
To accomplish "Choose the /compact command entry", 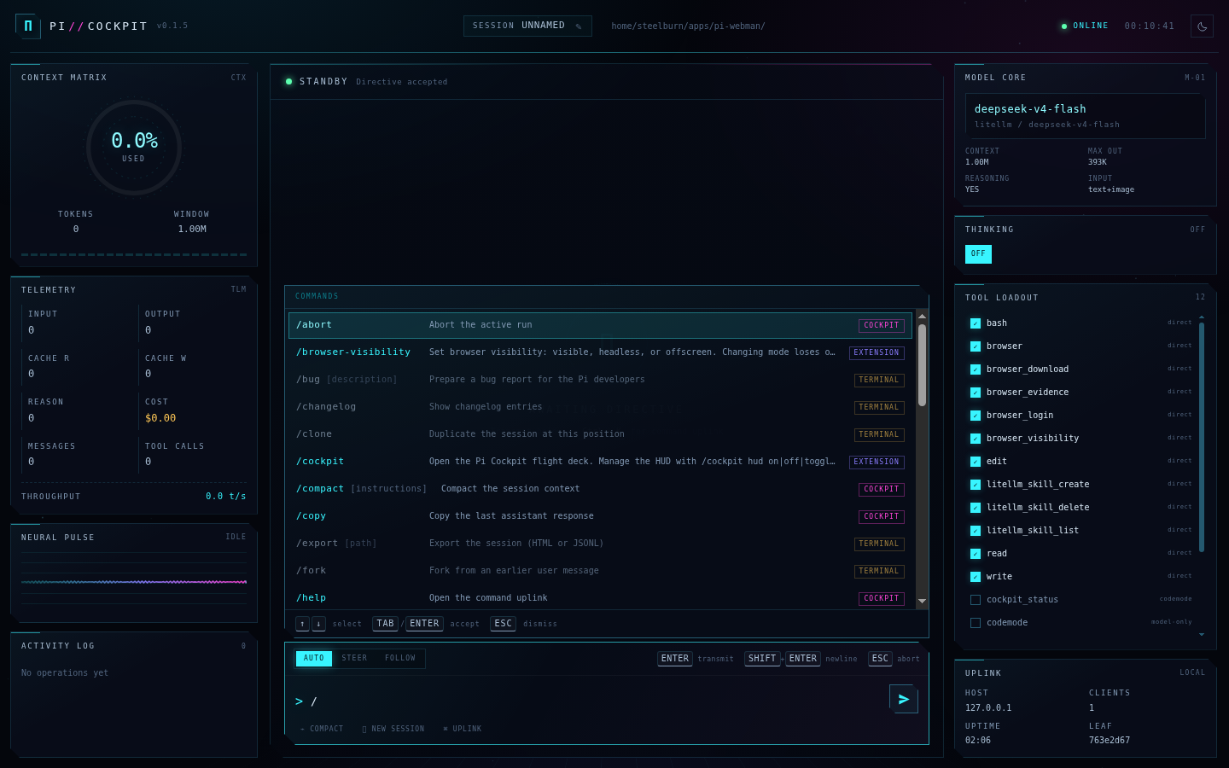I will click(600, 489).
